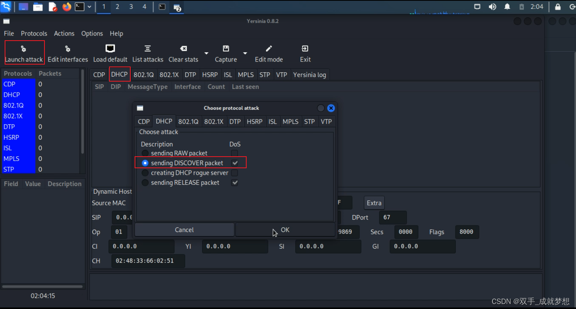This screenshot has height=309, width=576.
Task: Expand the Capture dropdown arrow
Action: point(245,53)
